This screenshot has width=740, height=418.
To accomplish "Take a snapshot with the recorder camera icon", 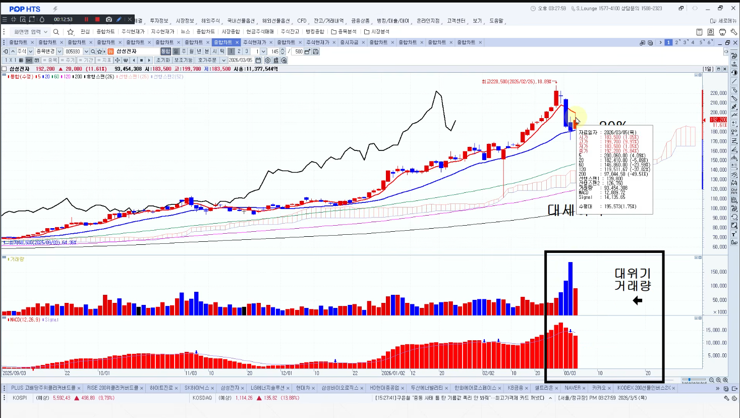I will point(109,19).
